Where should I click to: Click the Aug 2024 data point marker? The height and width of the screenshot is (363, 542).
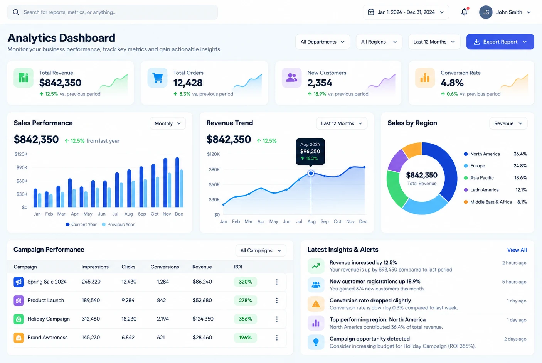[x=311, y=173]
